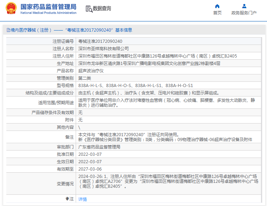Click the 产品储存条件及有效期 label
Viewport: 267px width, 206px height.
[x=53, y=113]
